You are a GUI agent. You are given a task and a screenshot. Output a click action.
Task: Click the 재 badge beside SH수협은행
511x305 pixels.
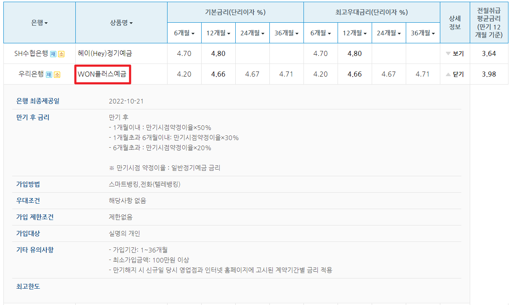coord(54,53)
